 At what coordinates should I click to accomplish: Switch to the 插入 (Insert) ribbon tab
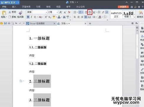14,7
